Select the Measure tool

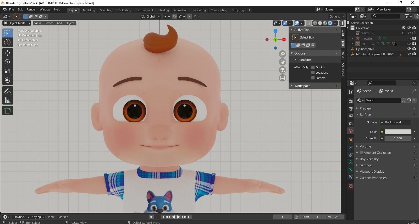point(7,100)
